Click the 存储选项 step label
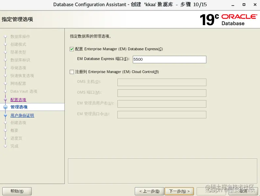The height and width of the screenshot is (196, 260). pos(18,68)
